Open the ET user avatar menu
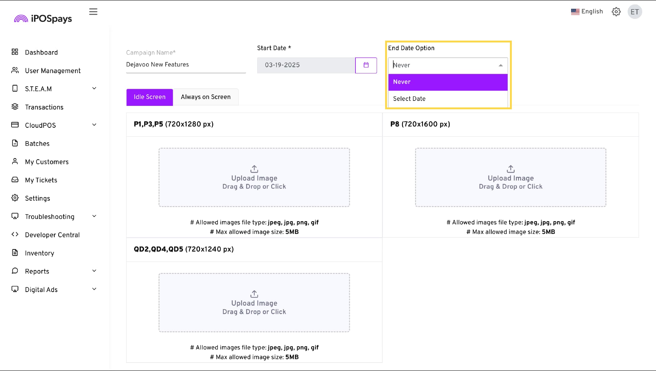Screen dimensions: 656x371 [634, 12]
